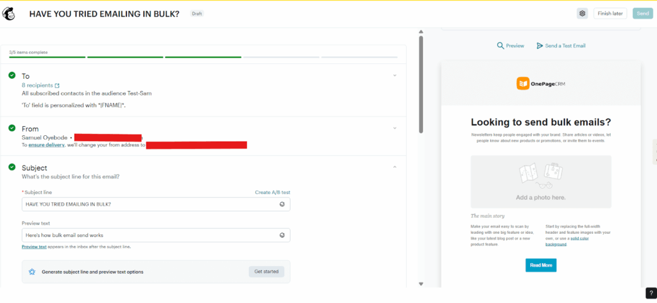Click the OnePageCRM logo in preview
This screenshot has height=303, width=657.
(x=540, y=84)
